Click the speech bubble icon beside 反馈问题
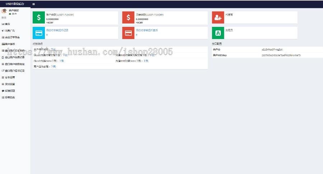This screenshot has height=174, width=323. click(3, 91)
